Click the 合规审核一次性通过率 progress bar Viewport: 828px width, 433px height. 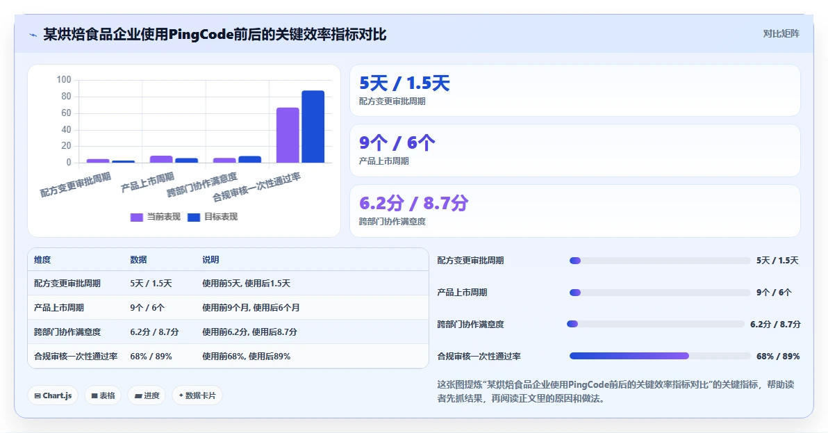pyautogui.click(x=660, y=356)
